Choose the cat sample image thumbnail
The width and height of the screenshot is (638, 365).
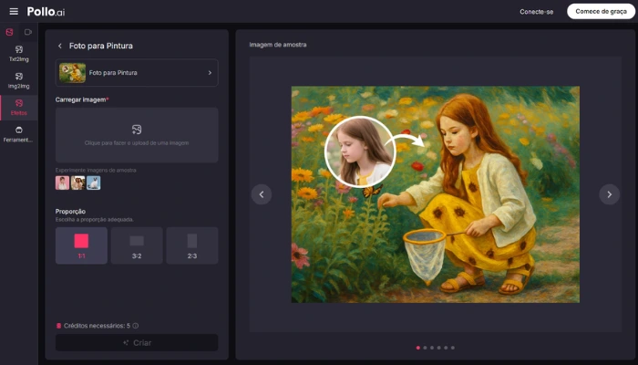93,182
